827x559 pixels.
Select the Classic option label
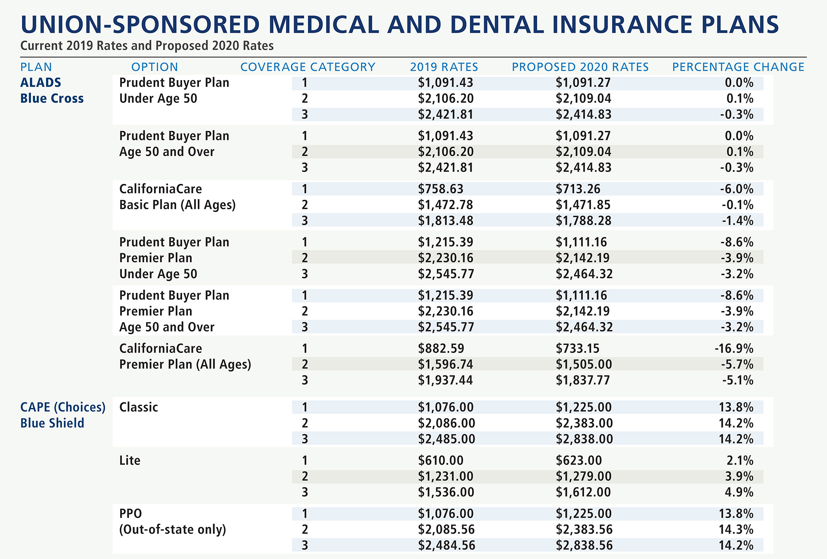[139, 407]
